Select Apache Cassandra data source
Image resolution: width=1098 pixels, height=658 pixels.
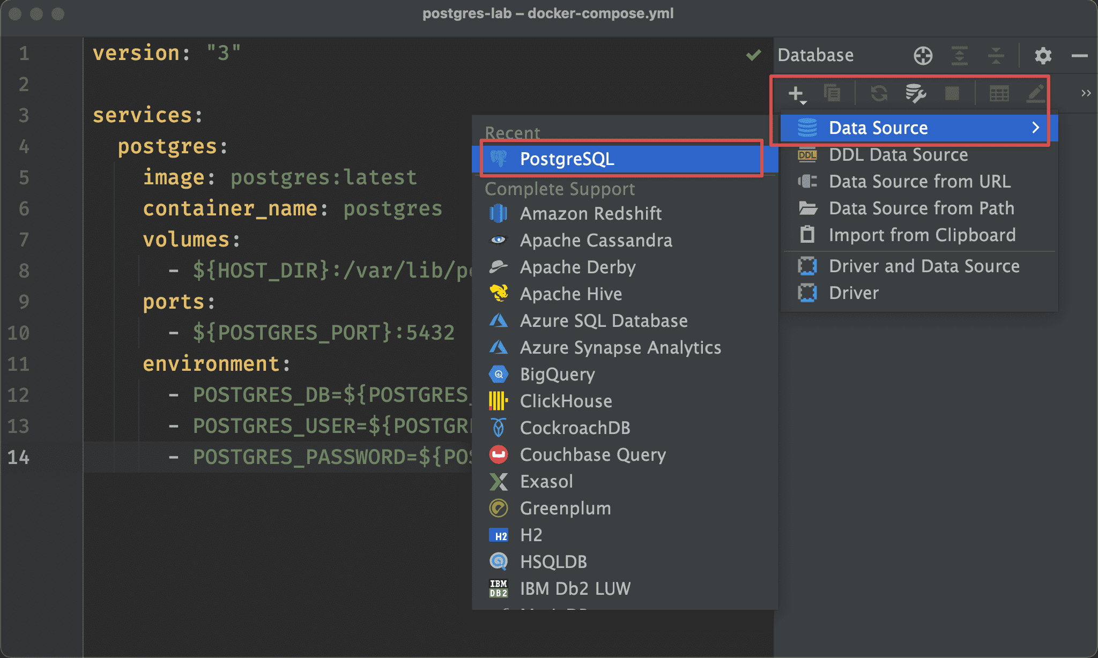click(625, 241)
